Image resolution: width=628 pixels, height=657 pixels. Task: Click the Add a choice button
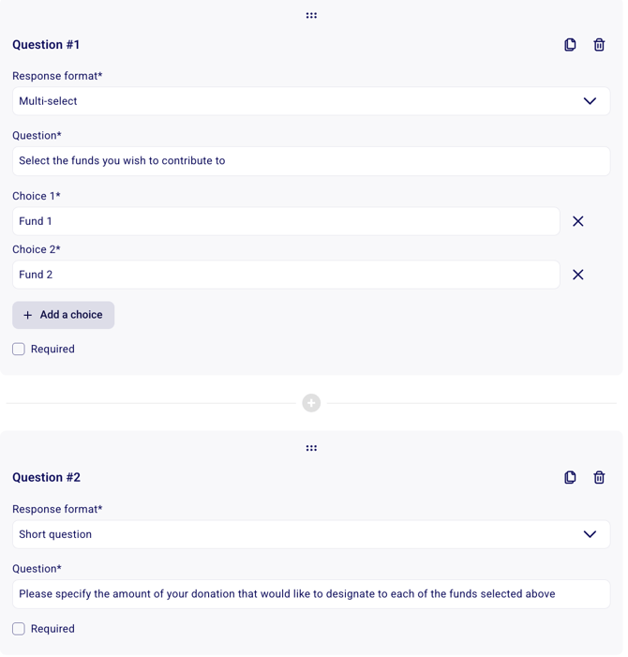64,315
